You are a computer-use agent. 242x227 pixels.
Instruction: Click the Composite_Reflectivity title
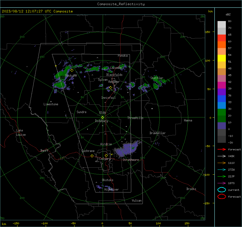point(121,4)
